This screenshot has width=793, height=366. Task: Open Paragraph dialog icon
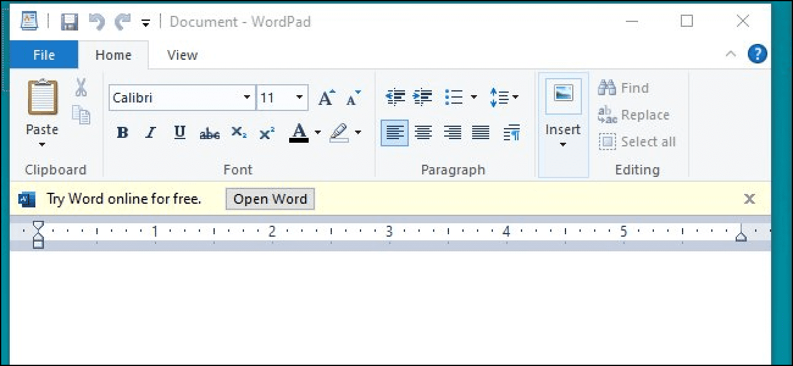coord(512,132)
